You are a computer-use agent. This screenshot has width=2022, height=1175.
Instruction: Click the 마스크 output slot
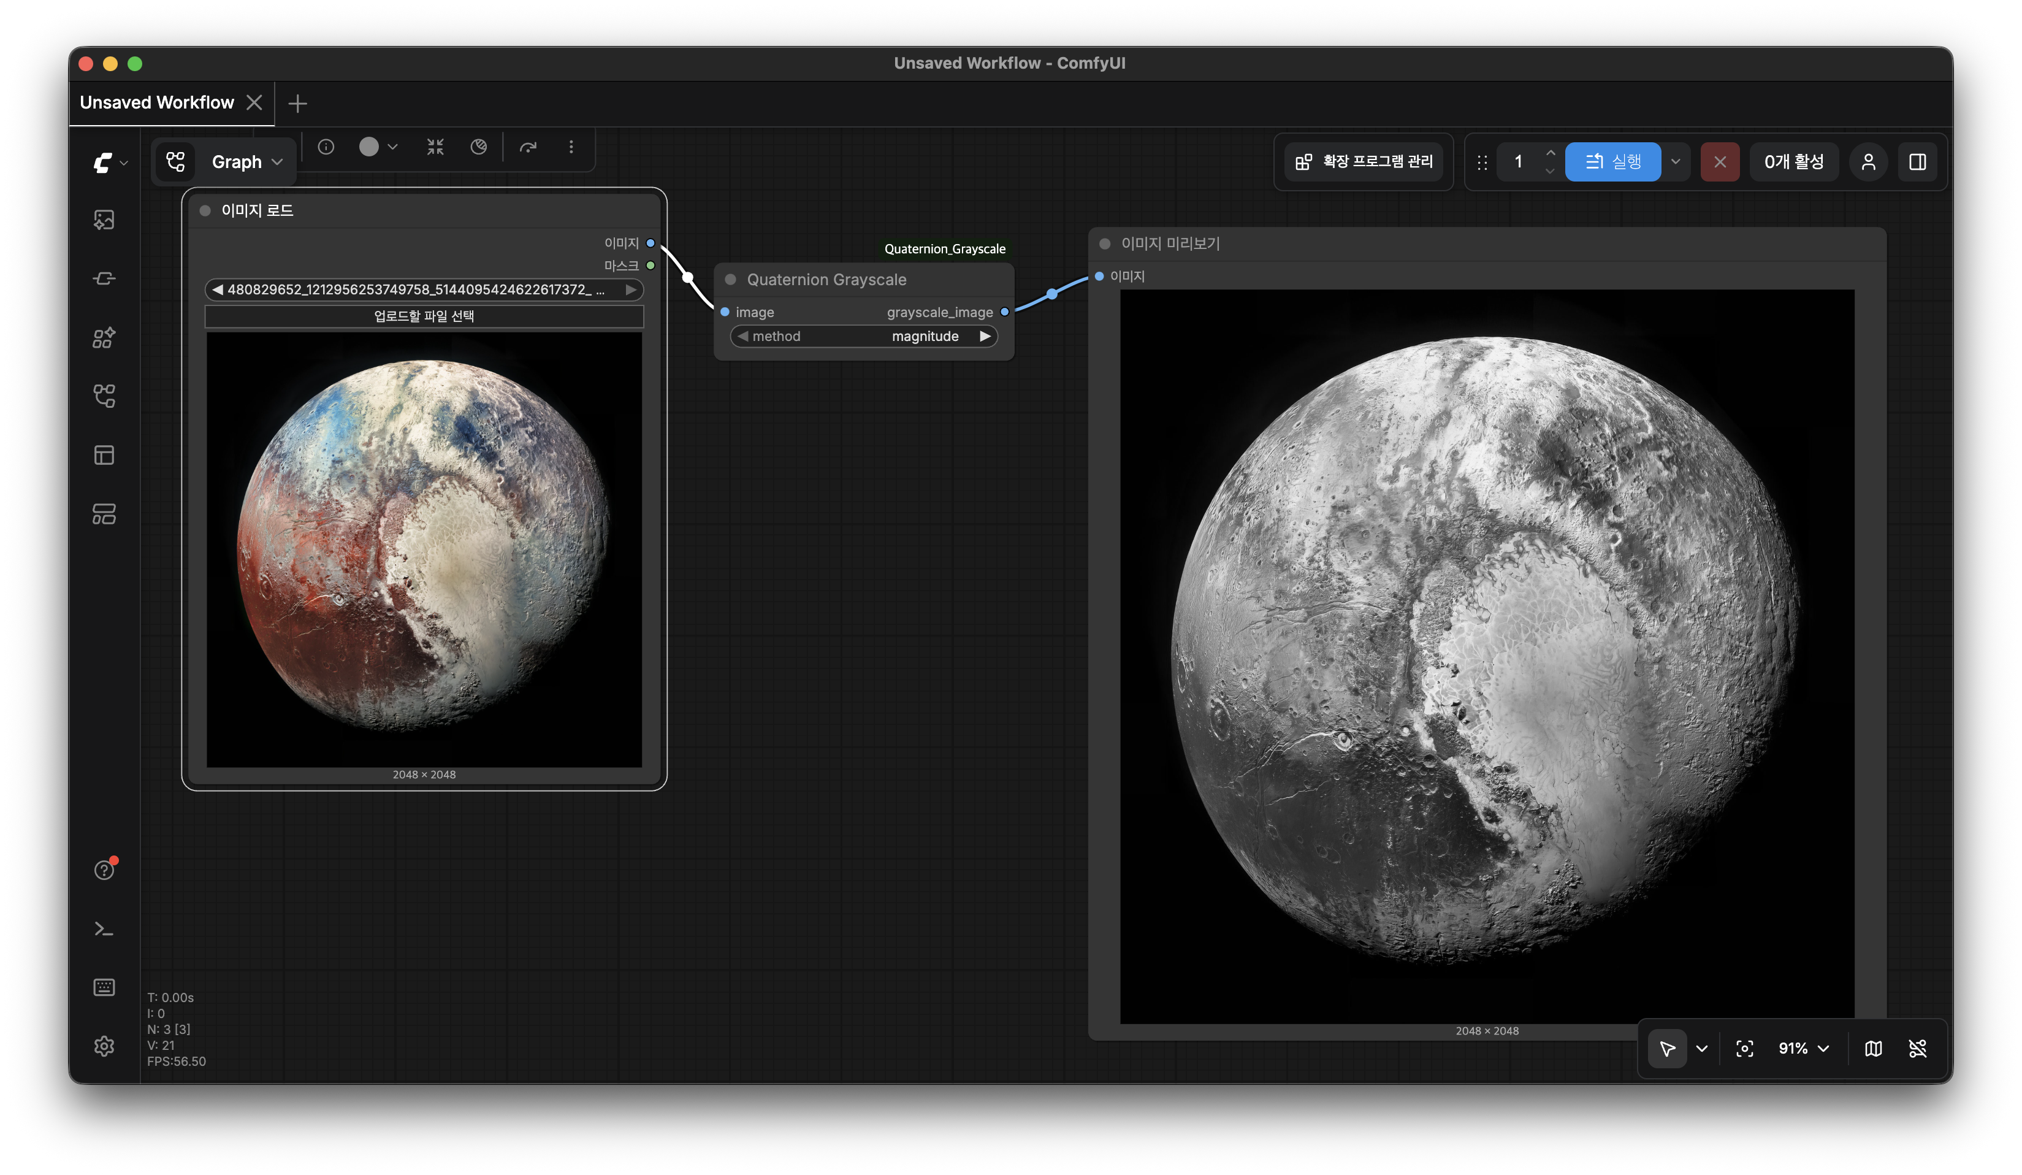[x=650, y=266]
